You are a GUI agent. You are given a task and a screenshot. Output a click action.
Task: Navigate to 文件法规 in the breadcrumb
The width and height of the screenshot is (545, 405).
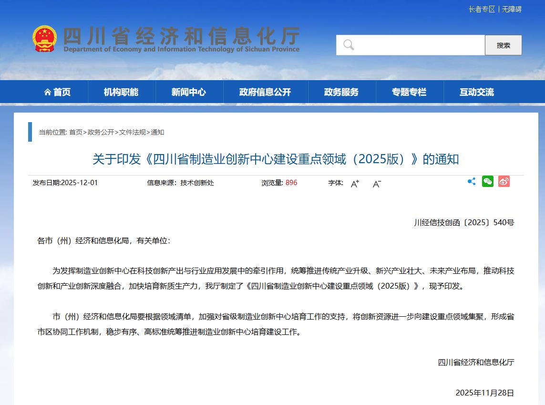point(132,132)
